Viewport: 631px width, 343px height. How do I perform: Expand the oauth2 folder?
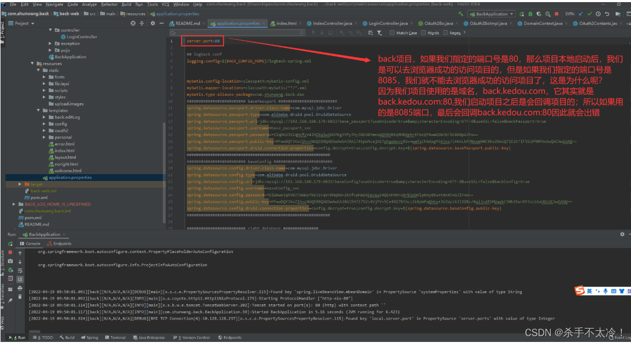pyautogui.click(x=44, y=131)
